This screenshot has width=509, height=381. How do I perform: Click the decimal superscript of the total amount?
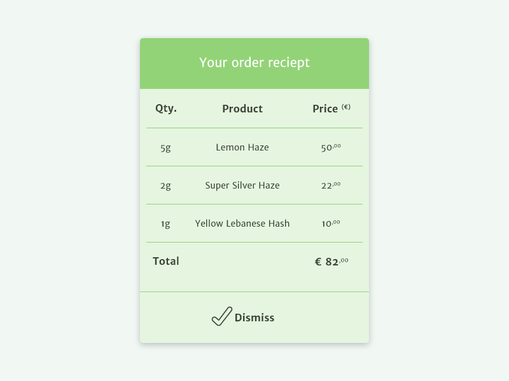click(x=344, y=260)
